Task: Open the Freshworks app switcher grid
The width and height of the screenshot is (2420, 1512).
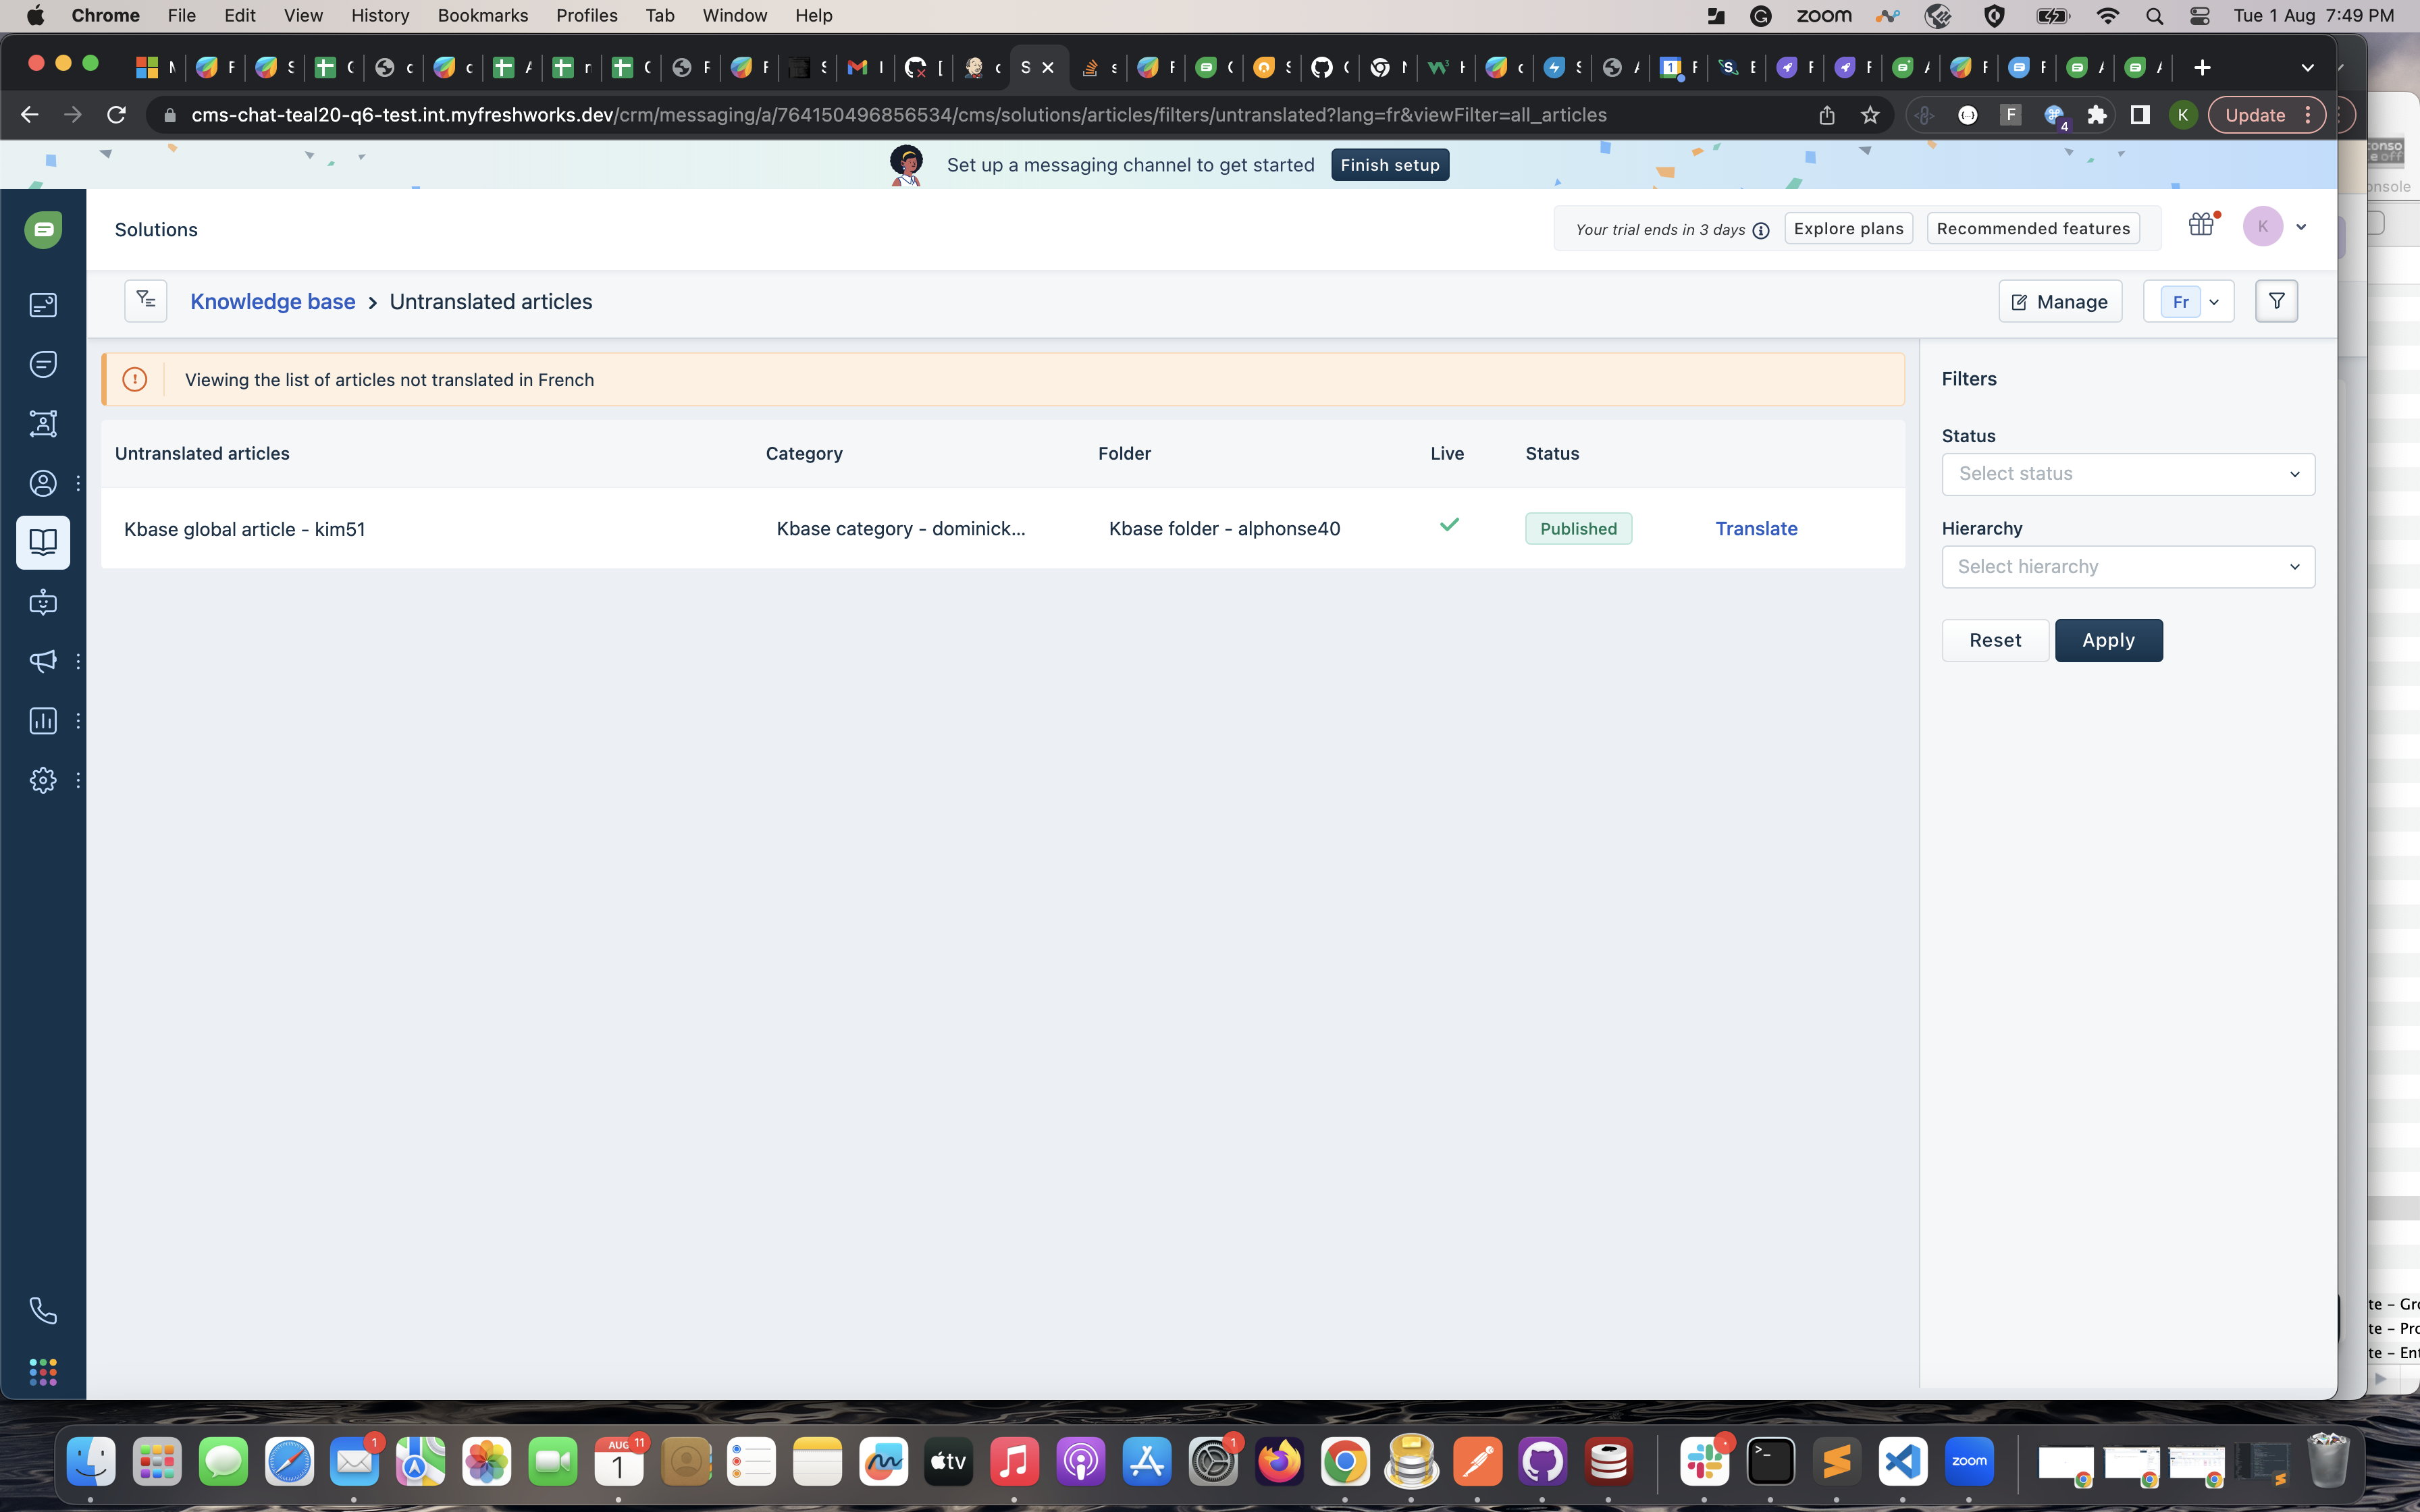Action: tap(43, 1371)
